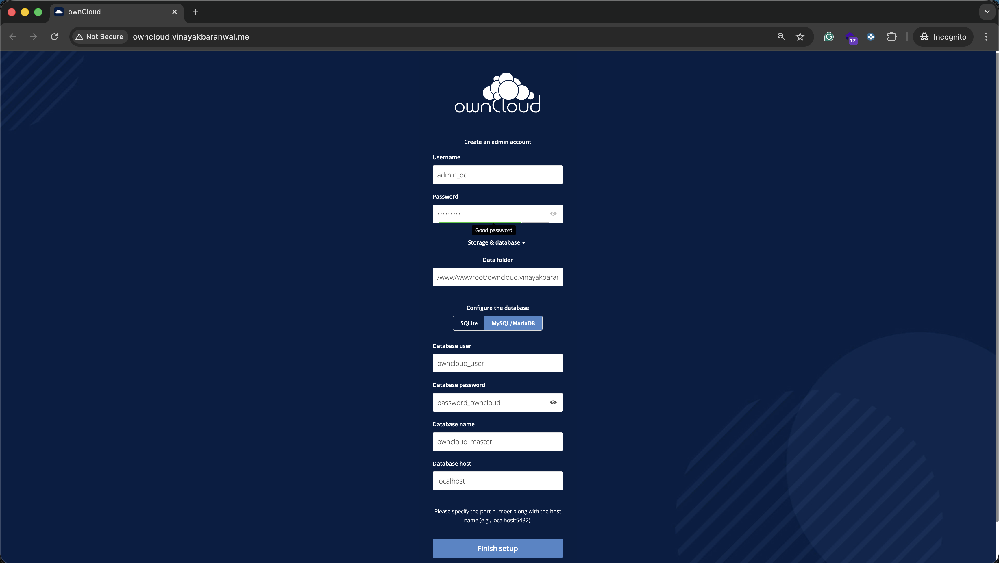Open the extension with badge 17

[852, 36]
